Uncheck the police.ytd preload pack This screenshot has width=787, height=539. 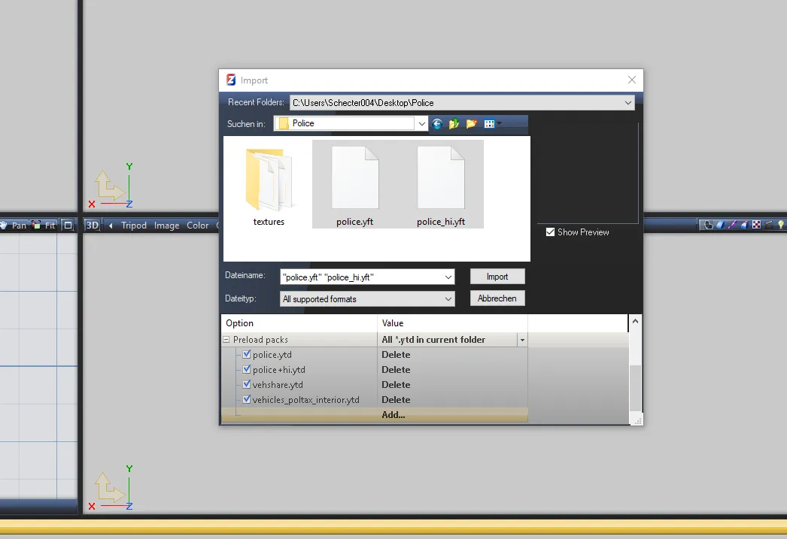(x=247, y=355)
